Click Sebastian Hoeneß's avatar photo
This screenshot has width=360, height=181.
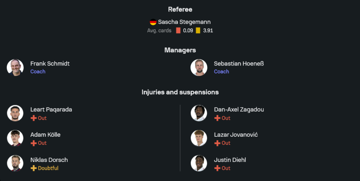pos(199,68)
